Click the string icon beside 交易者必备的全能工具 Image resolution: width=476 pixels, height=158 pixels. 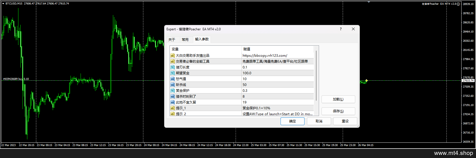point(172,61)
